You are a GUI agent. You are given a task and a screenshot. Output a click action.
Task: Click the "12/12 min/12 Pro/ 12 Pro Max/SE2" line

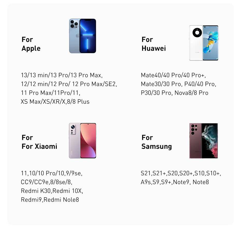coord(69,84)
